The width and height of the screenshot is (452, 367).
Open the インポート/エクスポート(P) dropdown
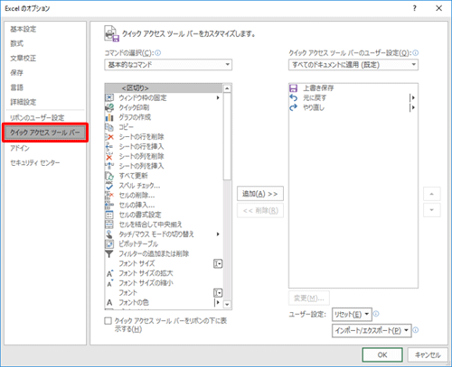coord(372,331)
